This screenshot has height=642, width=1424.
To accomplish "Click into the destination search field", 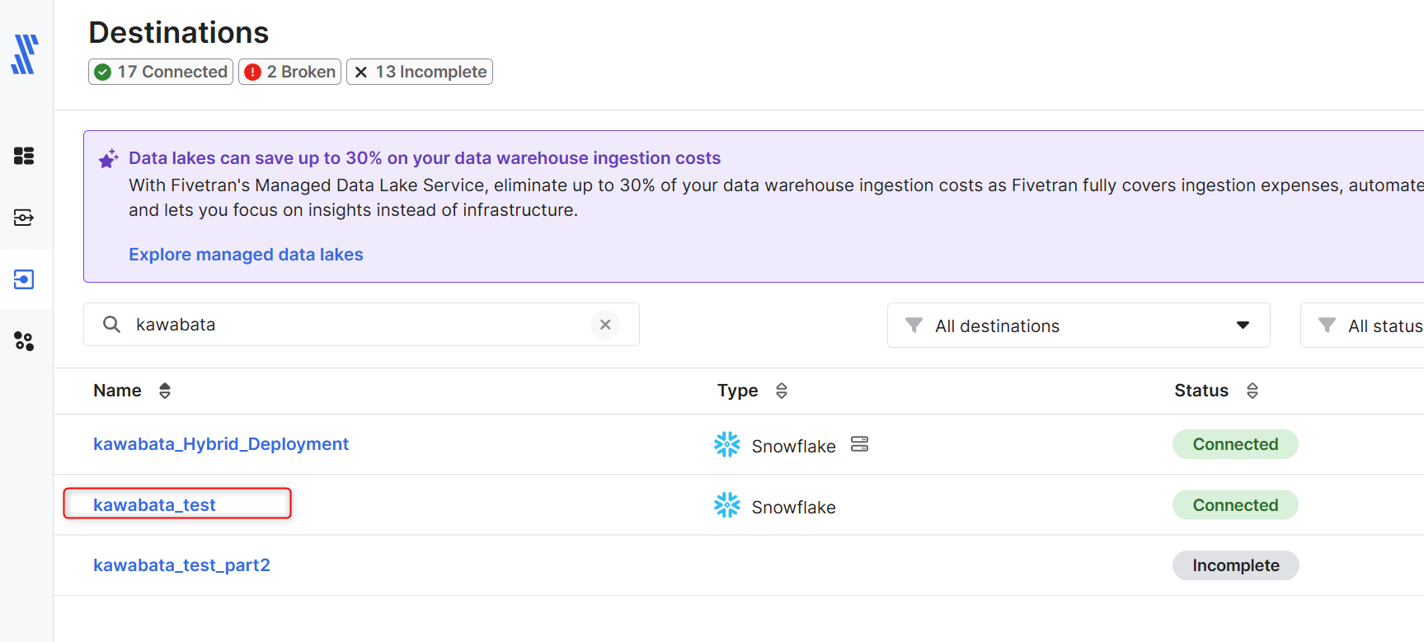I will point(355,325).
